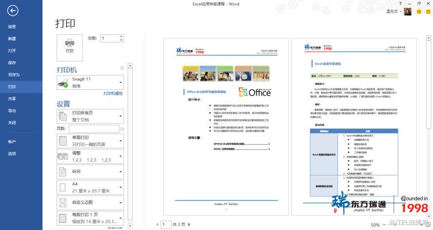Image resolution: width=433 pixels, height=230 pixels.
Task: Click the portrait orientation page icon
Action: 63,172
